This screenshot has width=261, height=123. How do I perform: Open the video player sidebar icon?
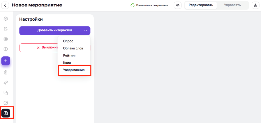coord(6,49)
